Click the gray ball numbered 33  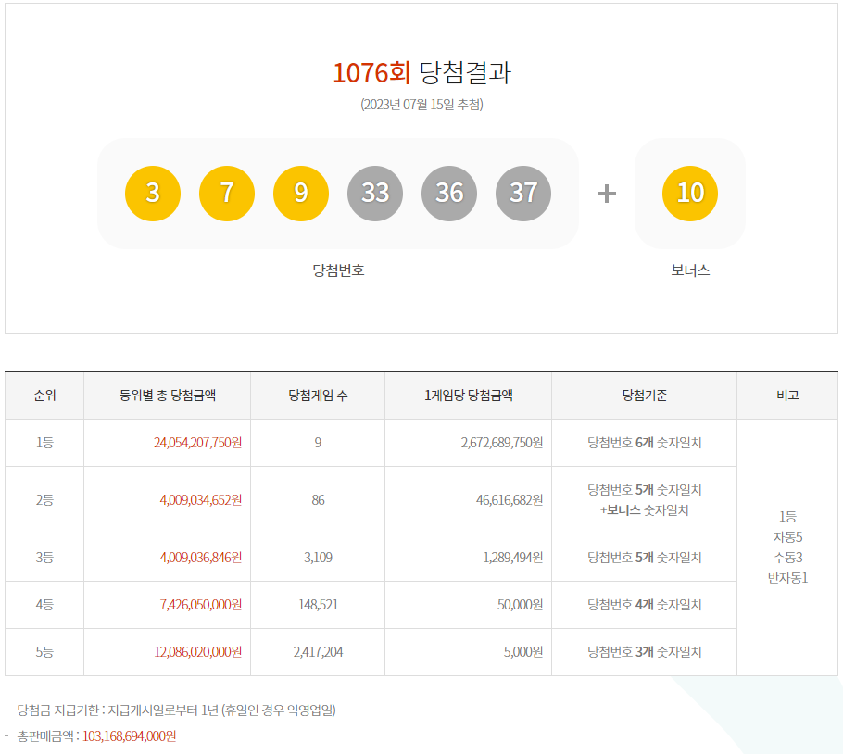tap(375, 194)
